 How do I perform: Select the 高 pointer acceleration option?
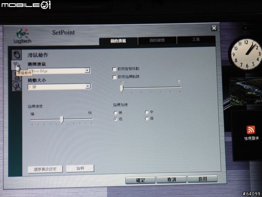tap(147, 119)
